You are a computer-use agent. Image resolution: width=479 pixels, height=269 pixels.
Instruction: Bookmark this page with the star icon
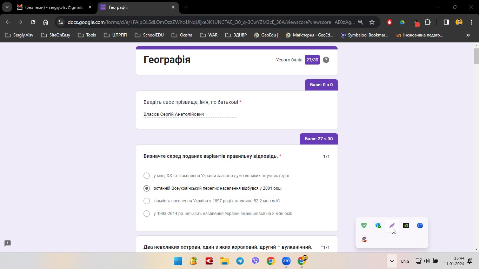click(372, 22)
